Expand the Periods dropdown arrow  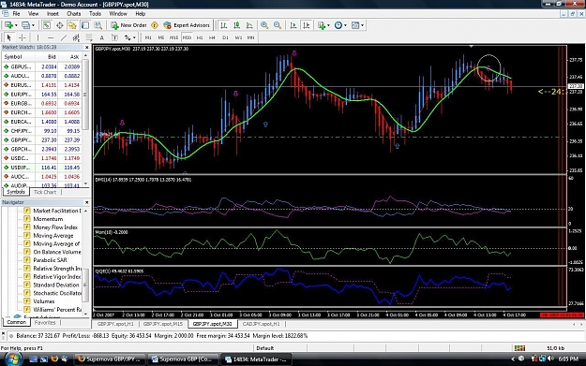pyautogui.click(x=345, y=25)
